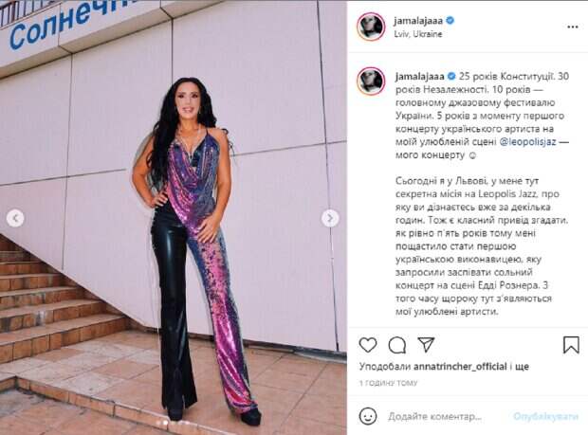This screenshot has width=588, height=435.
Task: Open comments via speech bubble icon
Action: coord(396,345)
